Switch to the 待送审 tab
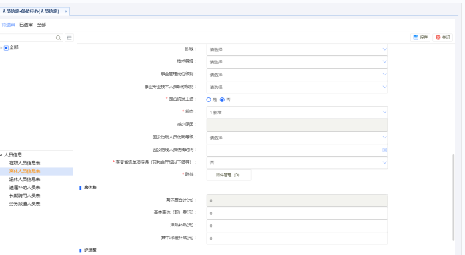 coord(8,25)
